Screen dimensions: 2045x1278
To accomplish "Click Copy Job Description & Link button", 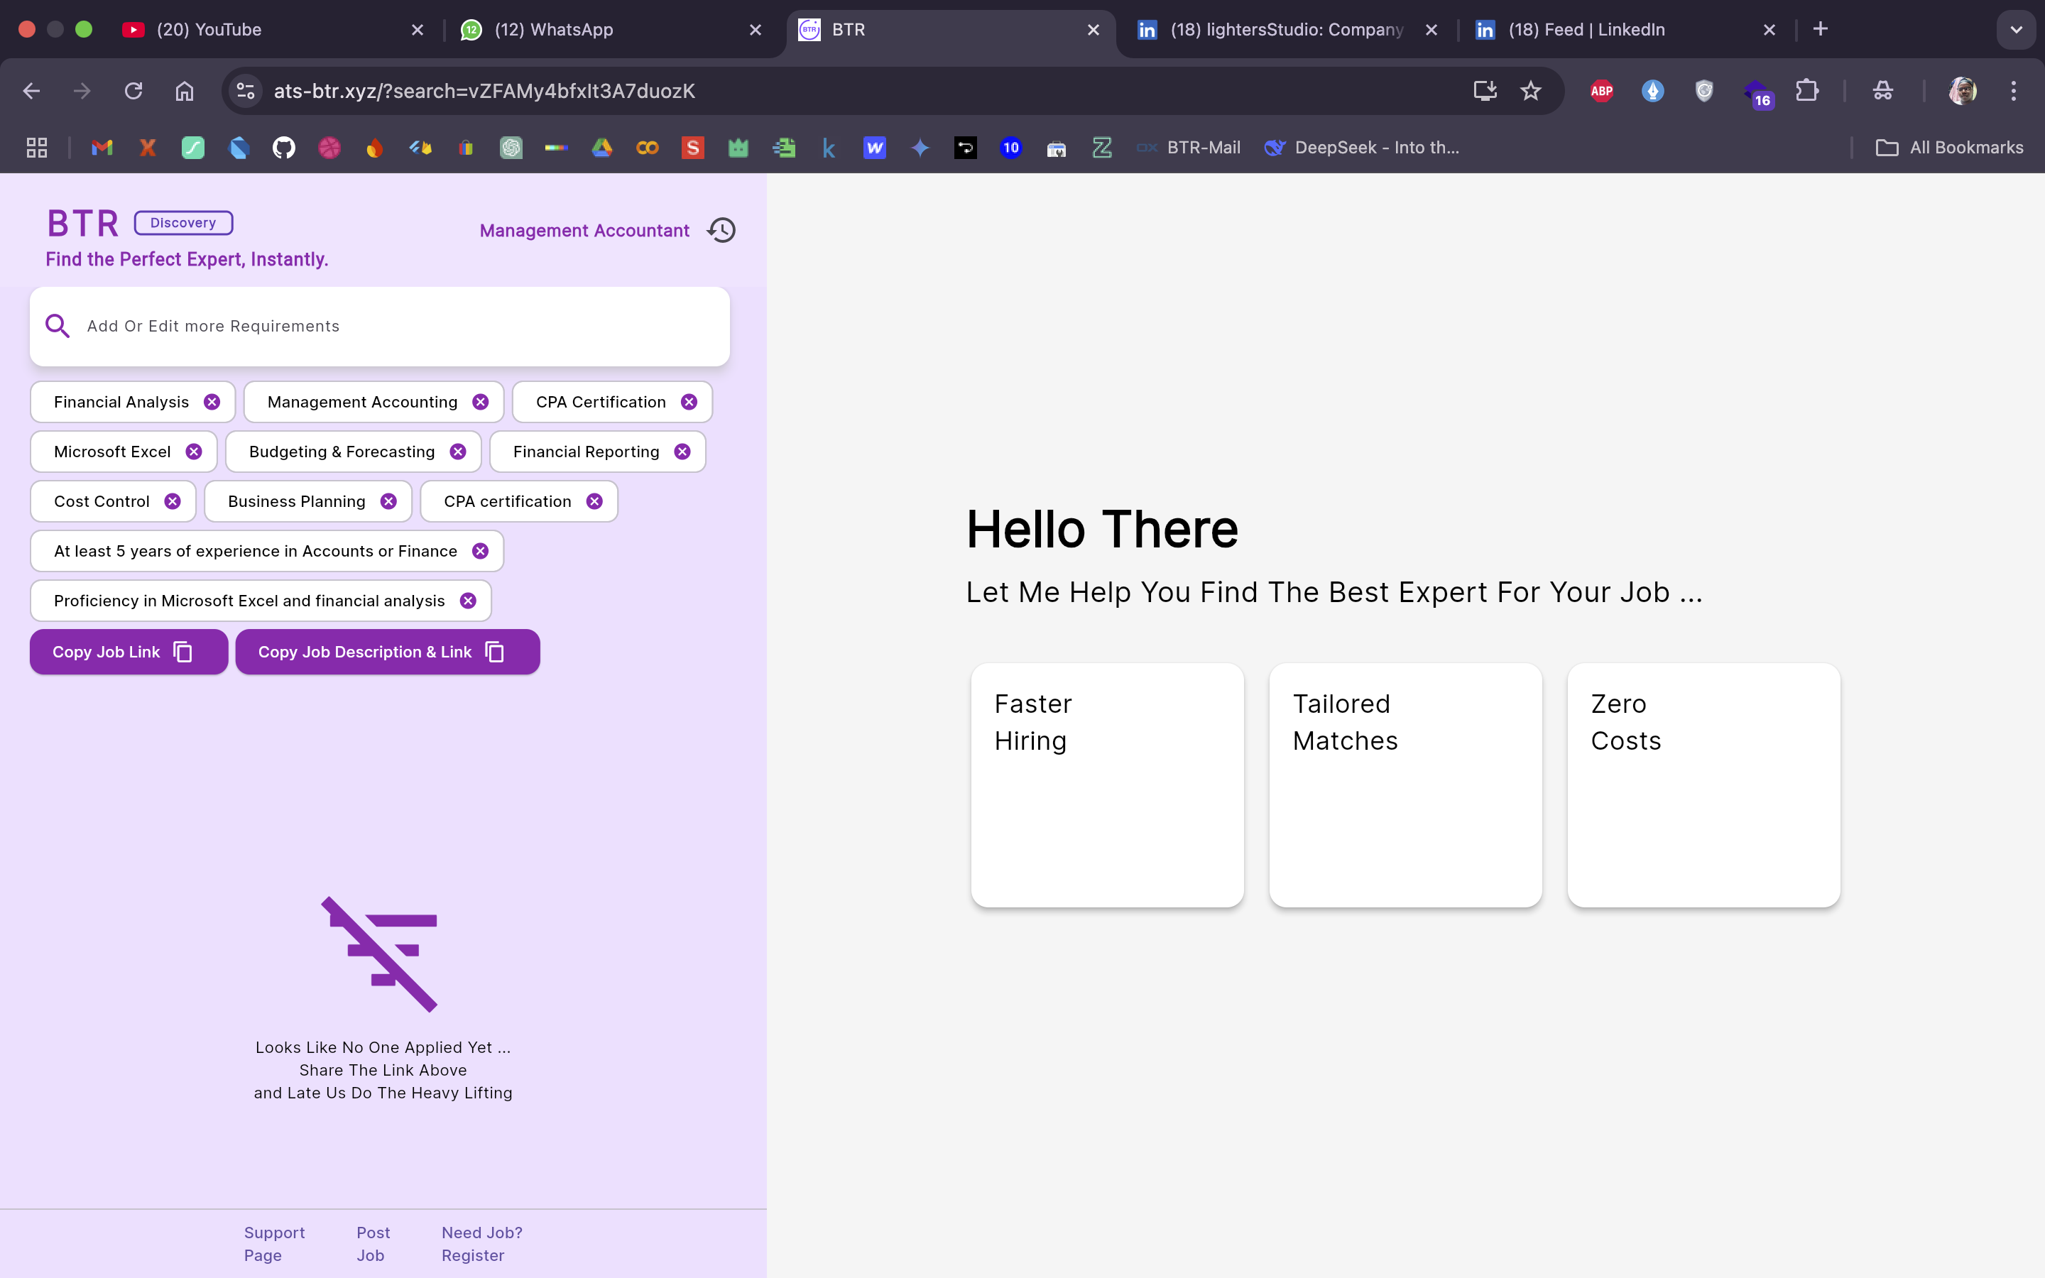I will tap(387, 652).
